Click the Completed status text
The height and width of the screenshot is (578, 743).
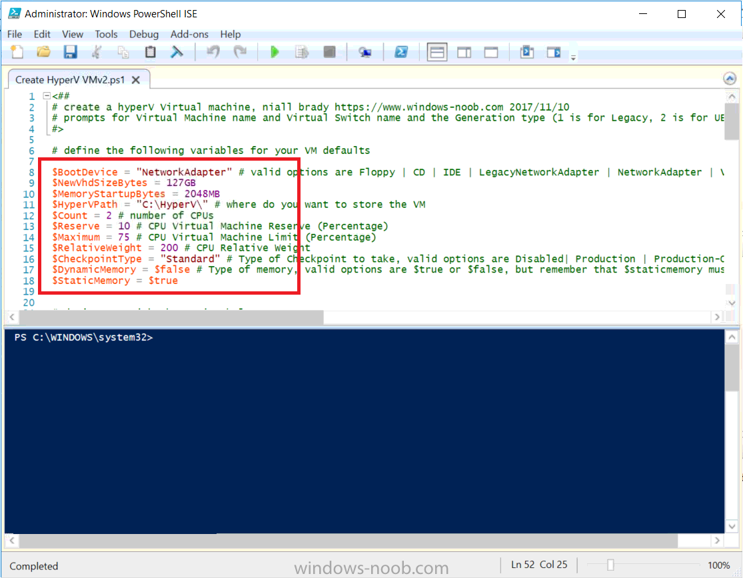(33, 566)
